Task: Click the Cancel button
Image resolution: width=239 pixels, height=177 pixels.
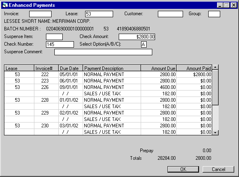Action: pos(218,169)
